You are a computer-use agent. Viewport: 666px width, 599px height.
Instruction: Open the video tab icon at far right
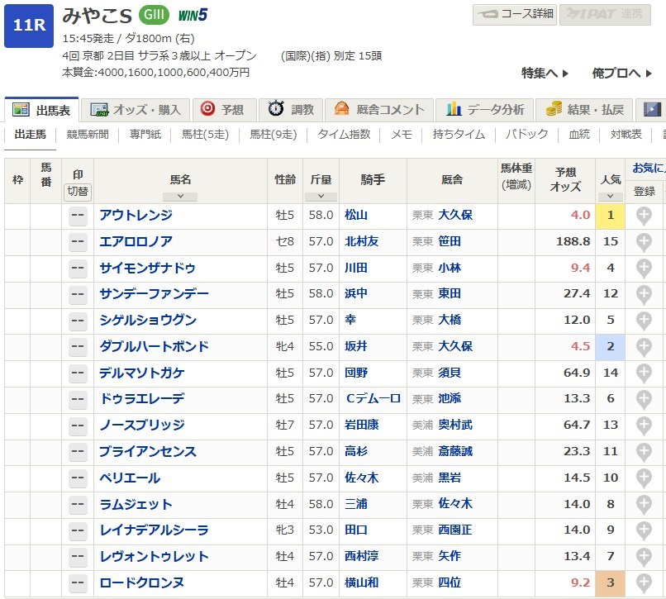[x=652, y=109]
